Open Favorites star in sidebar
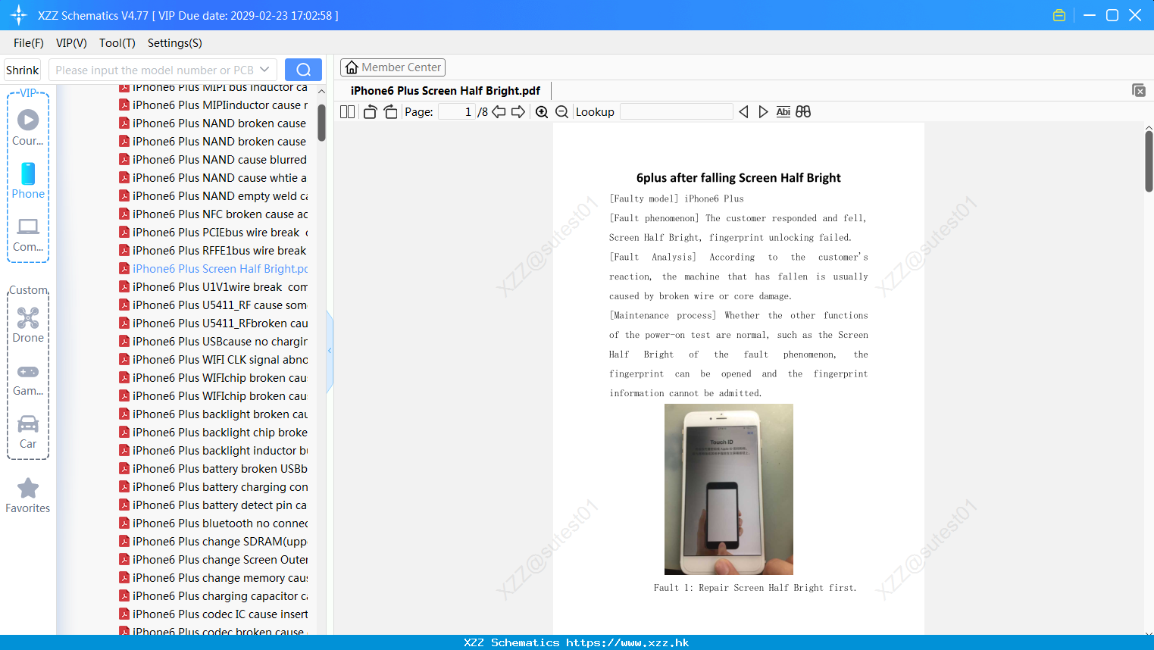This screenshot has width=1154, height=650. pos(28,496)
